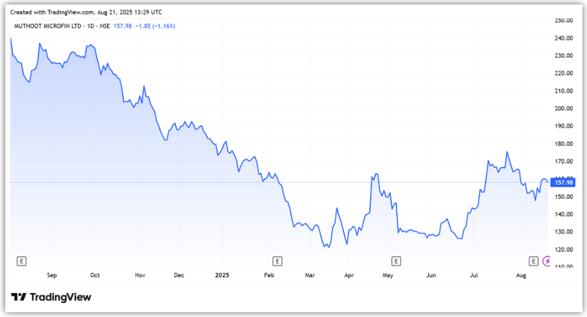Click the 130.00 price axis label
The width and height of the screenshot is (587, 317).
coord(564,232)
